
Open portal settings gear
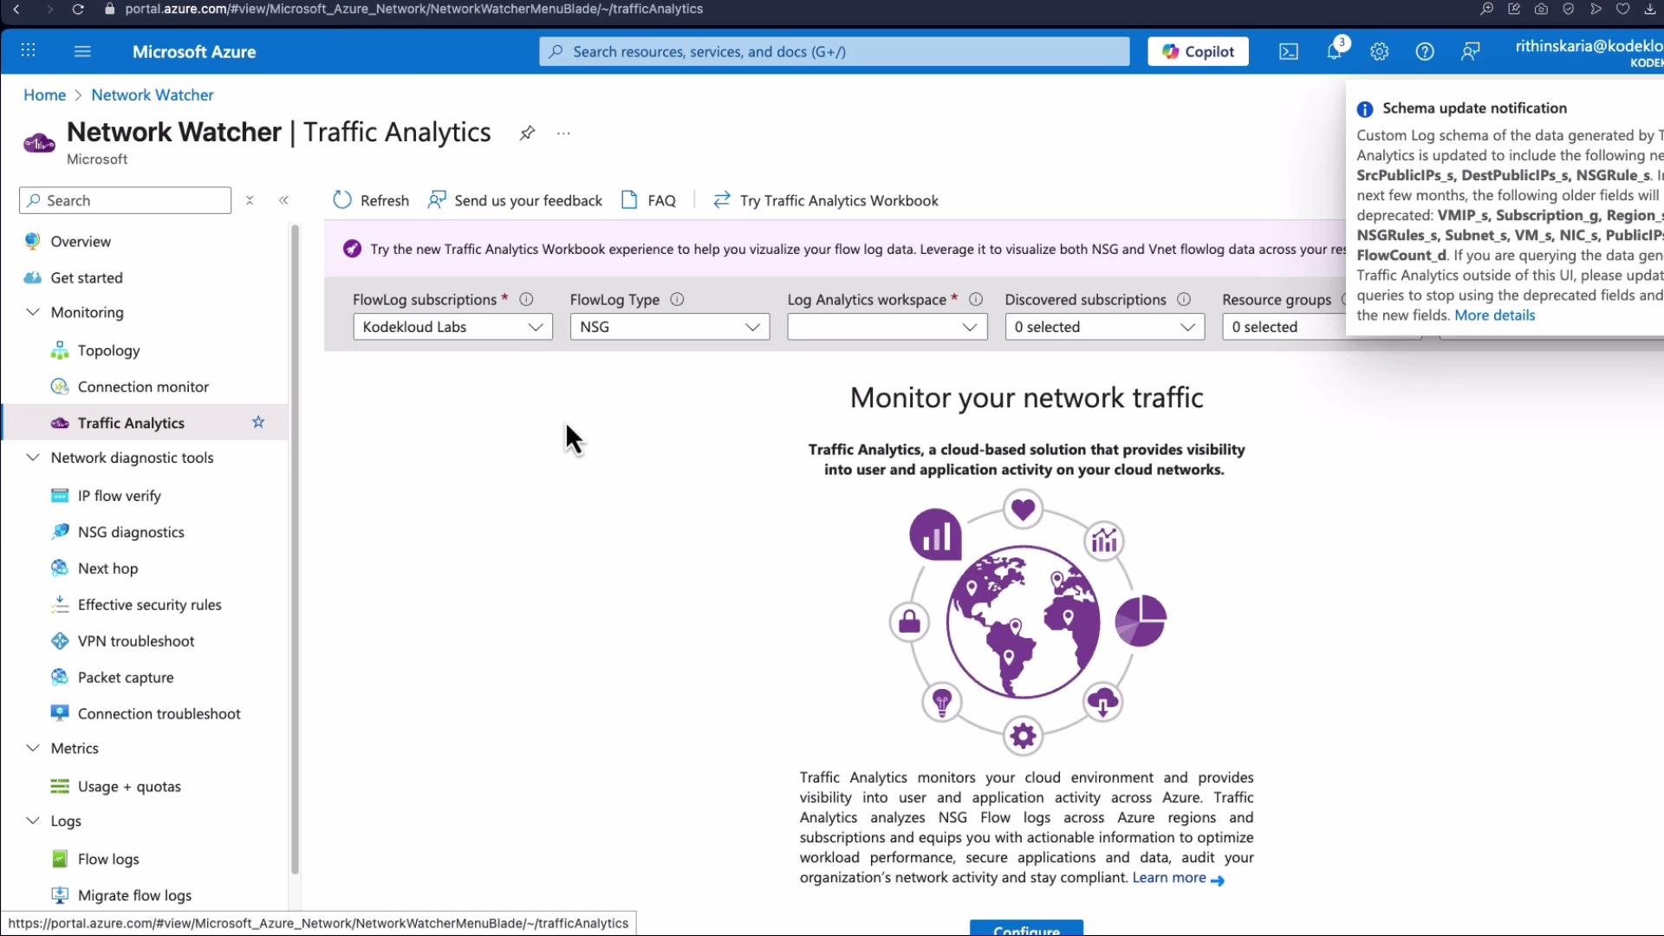(x=1380, y=52)
